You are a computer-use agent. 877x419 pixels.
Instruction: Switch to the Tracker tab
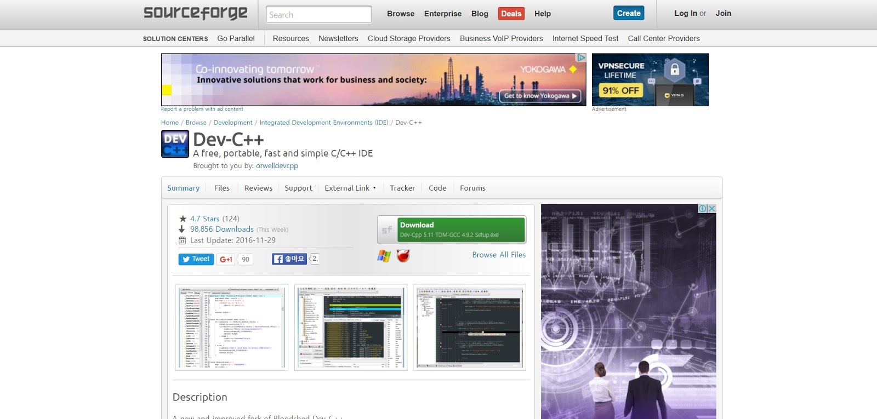[x=402, y=188]
